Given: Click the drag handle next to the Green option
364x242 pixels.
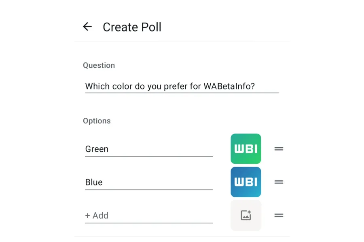Looking at the screenshot, I should tap(279, 148).
